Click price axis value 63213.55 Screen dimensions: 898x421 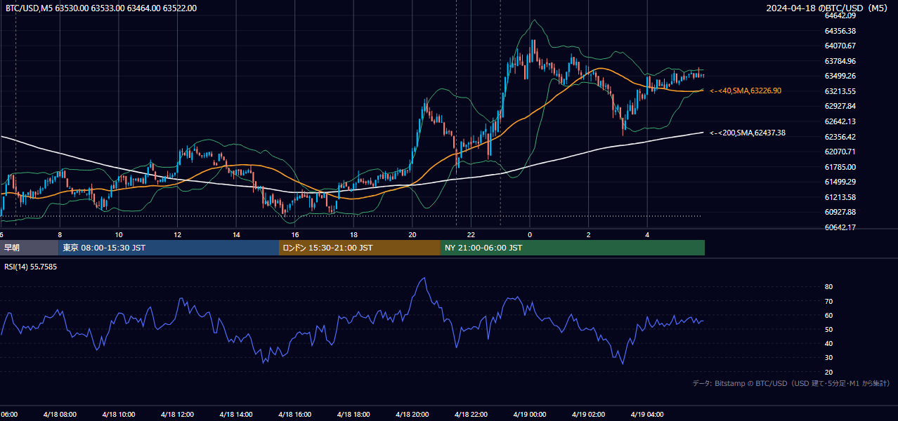coord(840,91)
